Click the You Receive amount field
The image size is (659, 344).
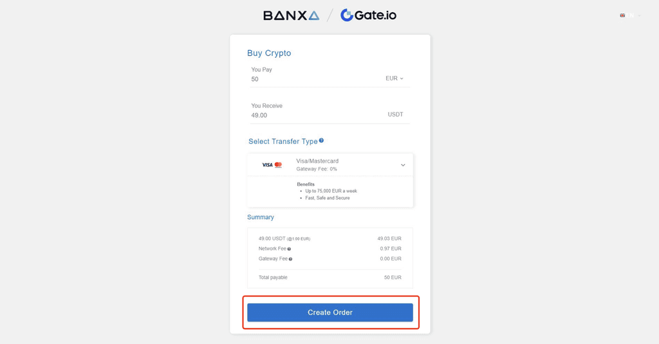309,115
